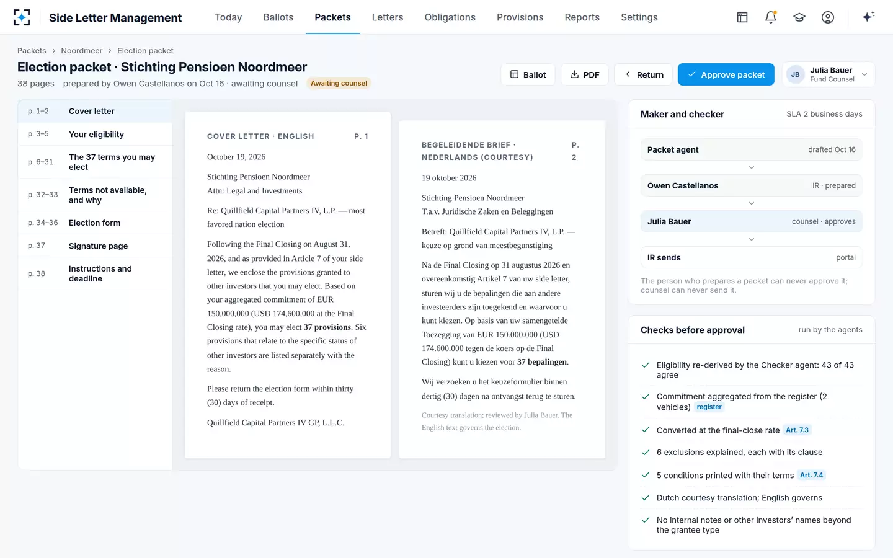The image size is (893, 558).
Task: Jump to Your eligibility section
Action: (95, 135)
